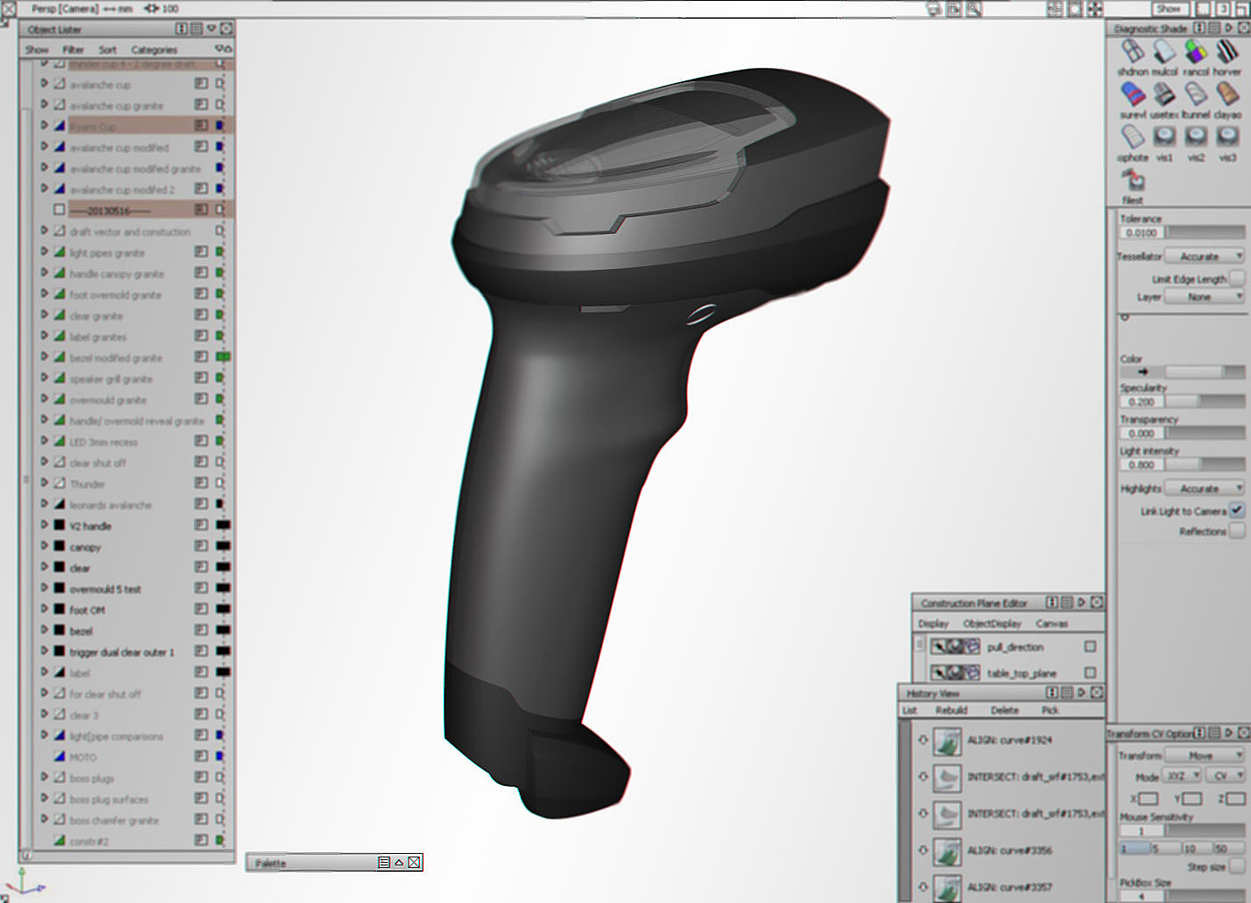Disable Link Light to Camera checkbox
Viewport: 1251px width, 903px height.
point(1237,510)
